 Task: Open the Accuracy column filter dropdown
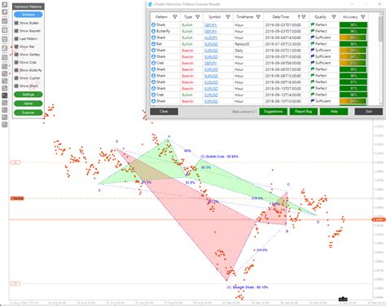click(362, 17)
